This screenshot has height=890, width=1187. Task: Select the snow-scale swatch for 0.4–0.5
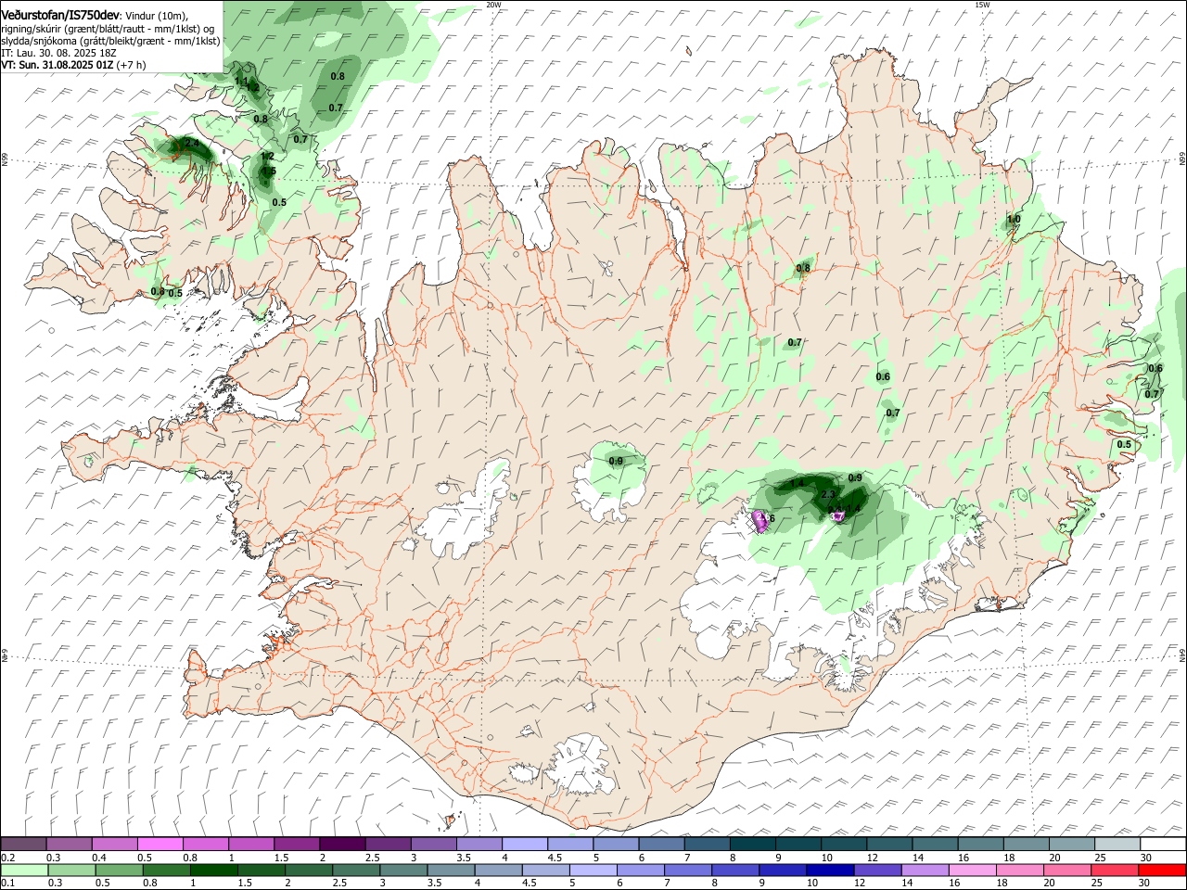[114, 844]
